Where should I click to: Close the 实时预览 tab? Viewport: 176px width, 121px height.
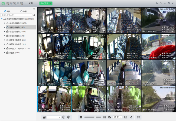[50, 3]
